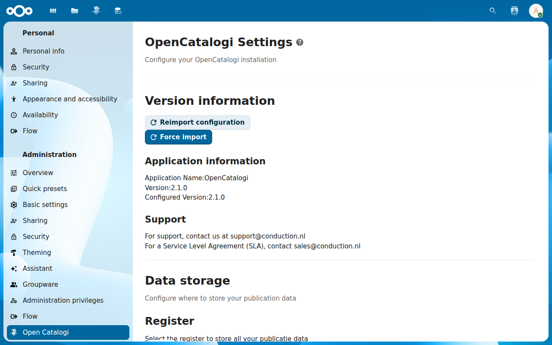Click the lock icon under the Personal section
This screenshot has width=552, height=345.
(x=14, y=67)
